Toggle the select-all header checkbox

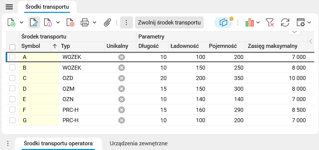click(12, 47)
